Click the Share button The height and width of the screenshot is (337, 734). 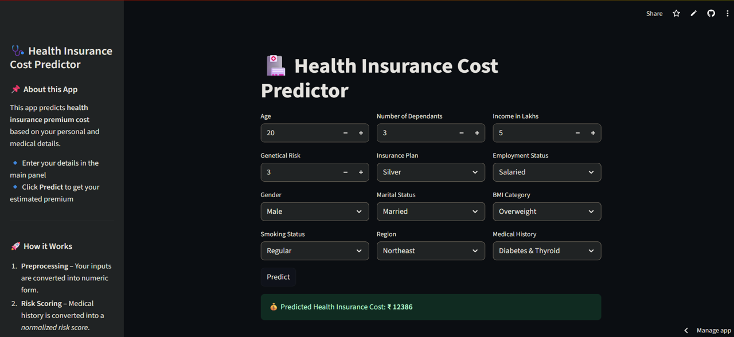(x=654, y=13)
